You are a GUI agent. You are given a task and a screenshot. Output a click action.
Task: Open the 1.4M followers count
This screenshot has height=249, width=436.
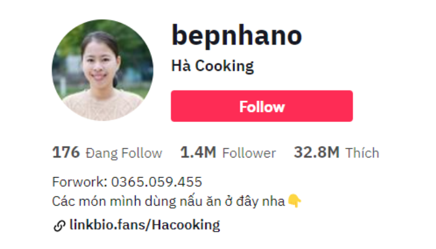(x=198, y=153)
